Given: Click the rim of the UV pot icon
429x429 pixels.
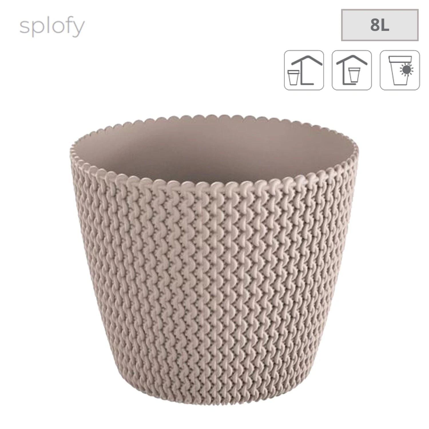Looking at the screenshot, I should 400,59.
